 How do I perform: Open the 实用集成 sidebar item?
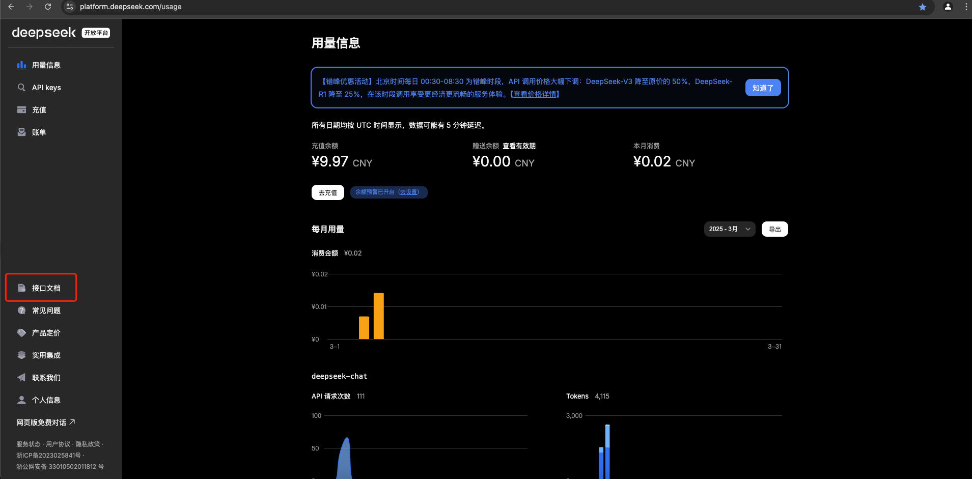61,355
